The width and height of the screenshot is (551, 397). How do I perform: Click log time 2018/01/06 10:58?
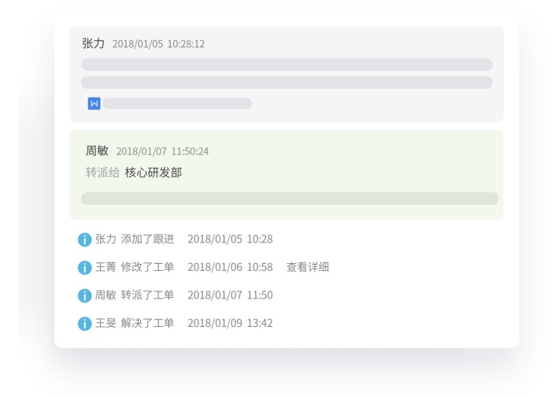point(230,267)
